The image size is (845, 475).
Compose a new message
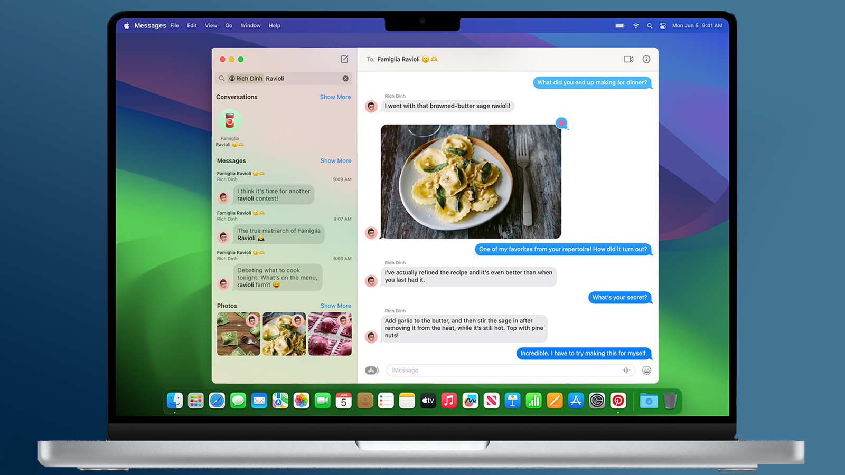[344, 59]
